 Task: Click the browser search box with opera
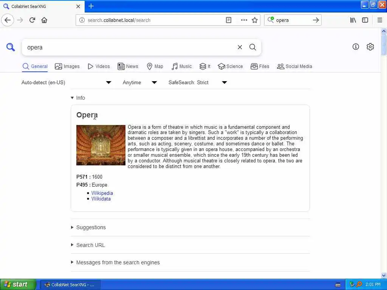pyautogui.click(x=293, y=20)
